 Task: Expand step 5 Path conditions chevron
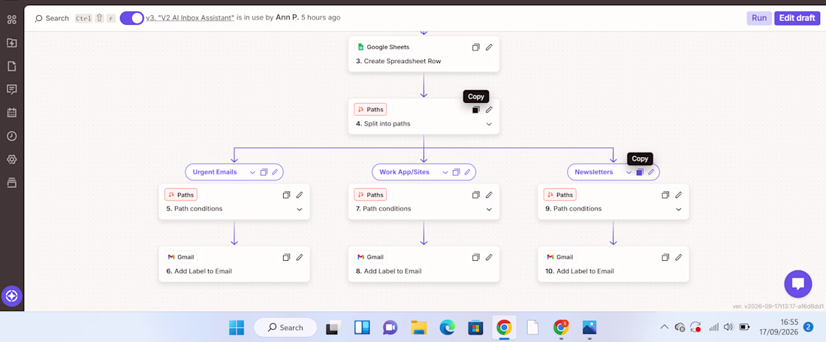pyautogui.click(x=299, y=209)
